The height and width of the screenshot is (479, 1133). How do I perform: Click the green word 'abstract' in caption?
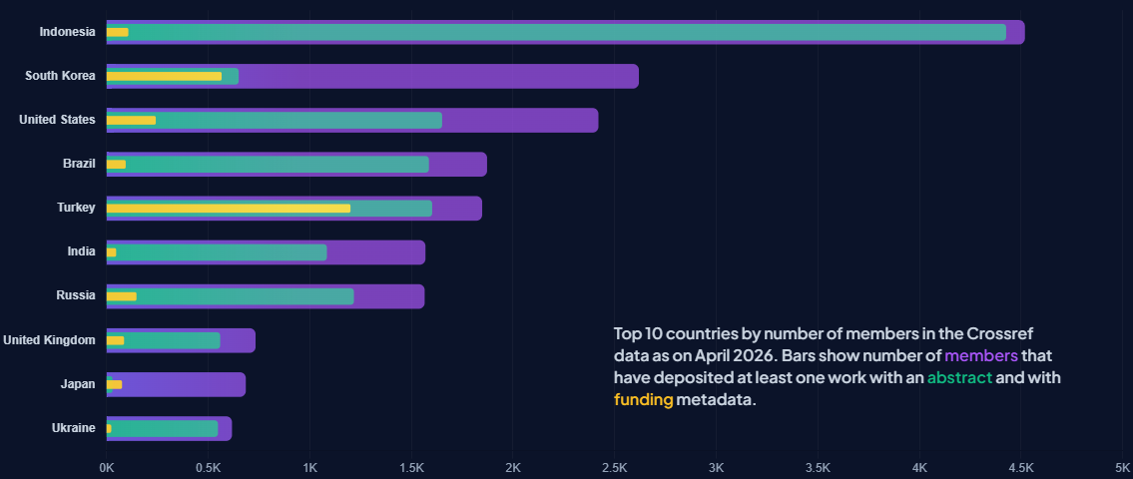click(x=959, y=377)
